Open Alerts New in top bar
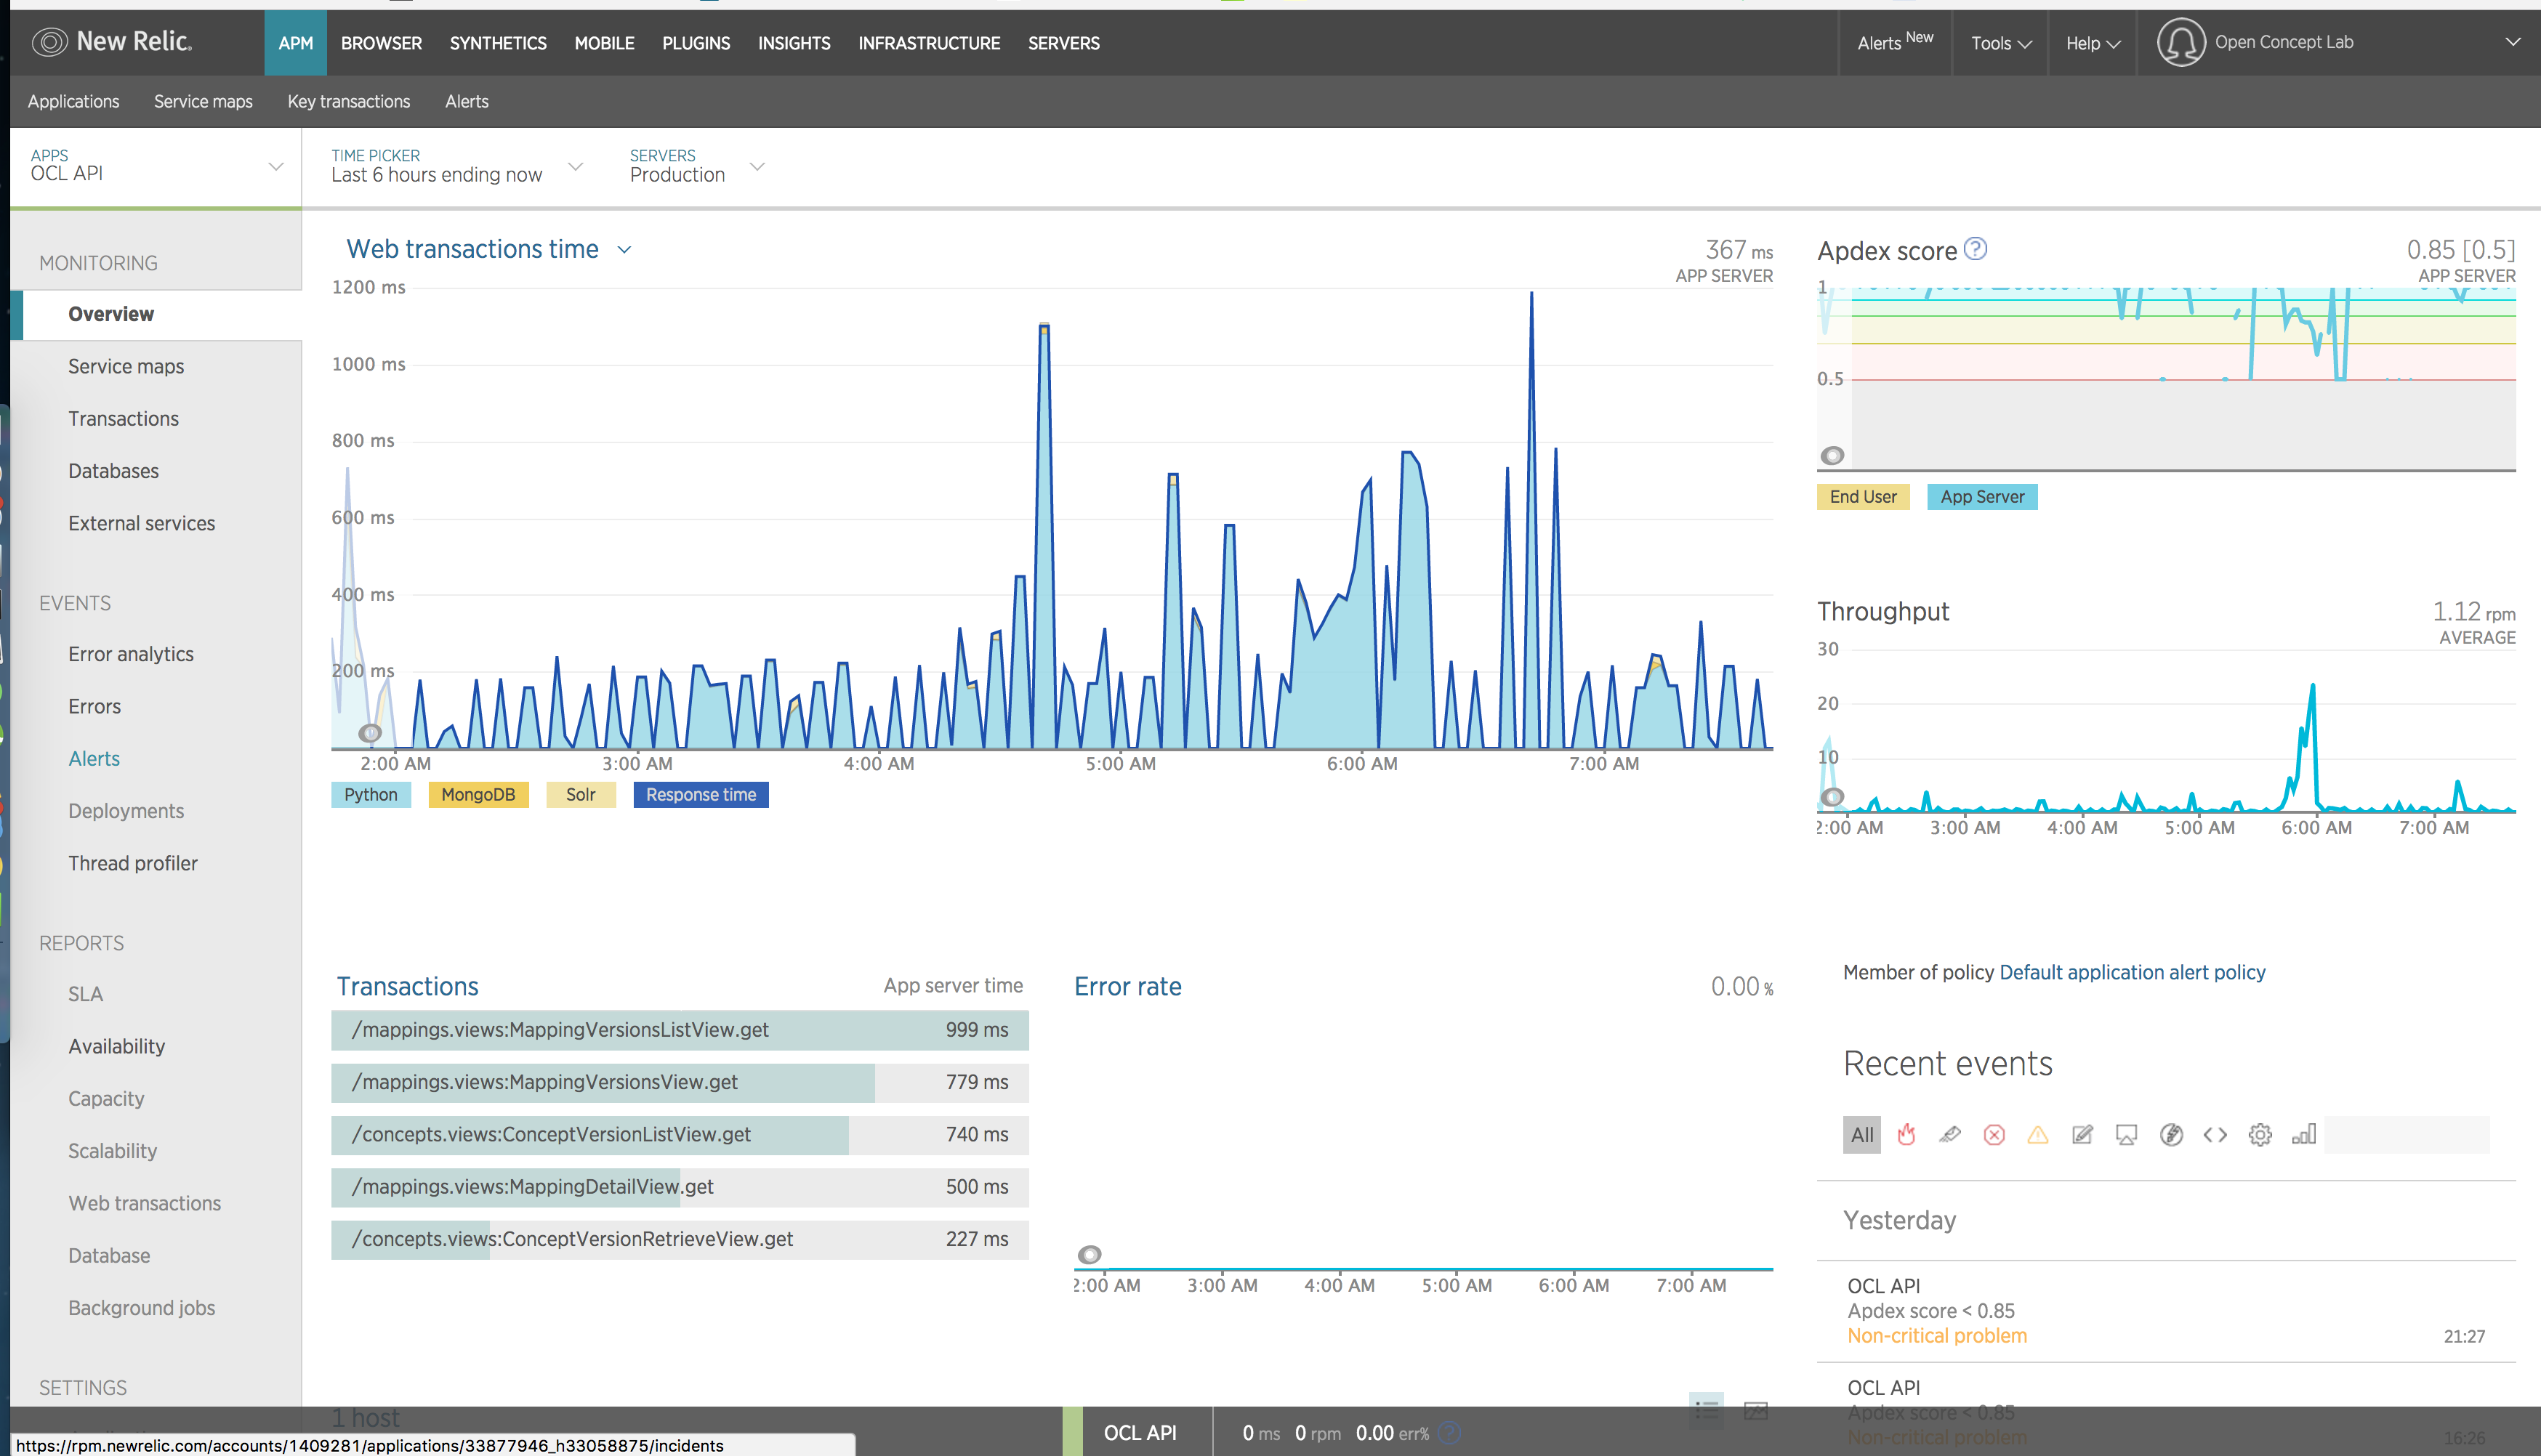 1896,43
